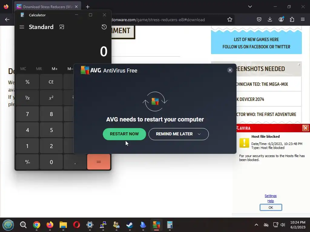Open DOCTOR WHO: THE FIRST ADVENTURE entry

[269, 114]
